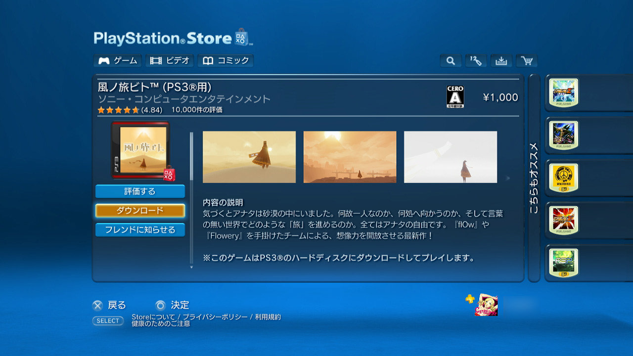This screenshot has width=633, height=356.
Task: Click the 健康のためのご注意 link
Action: 161,324
